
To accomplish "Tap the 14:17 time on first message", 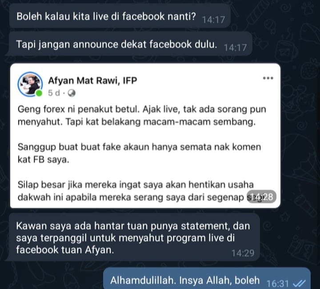I will pyautogui.click(x=213, y=20).
